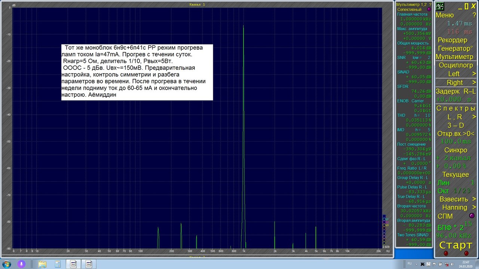479x269 pixels.
Task: Select the +0.000 s delay value
Action: point(454,99)
